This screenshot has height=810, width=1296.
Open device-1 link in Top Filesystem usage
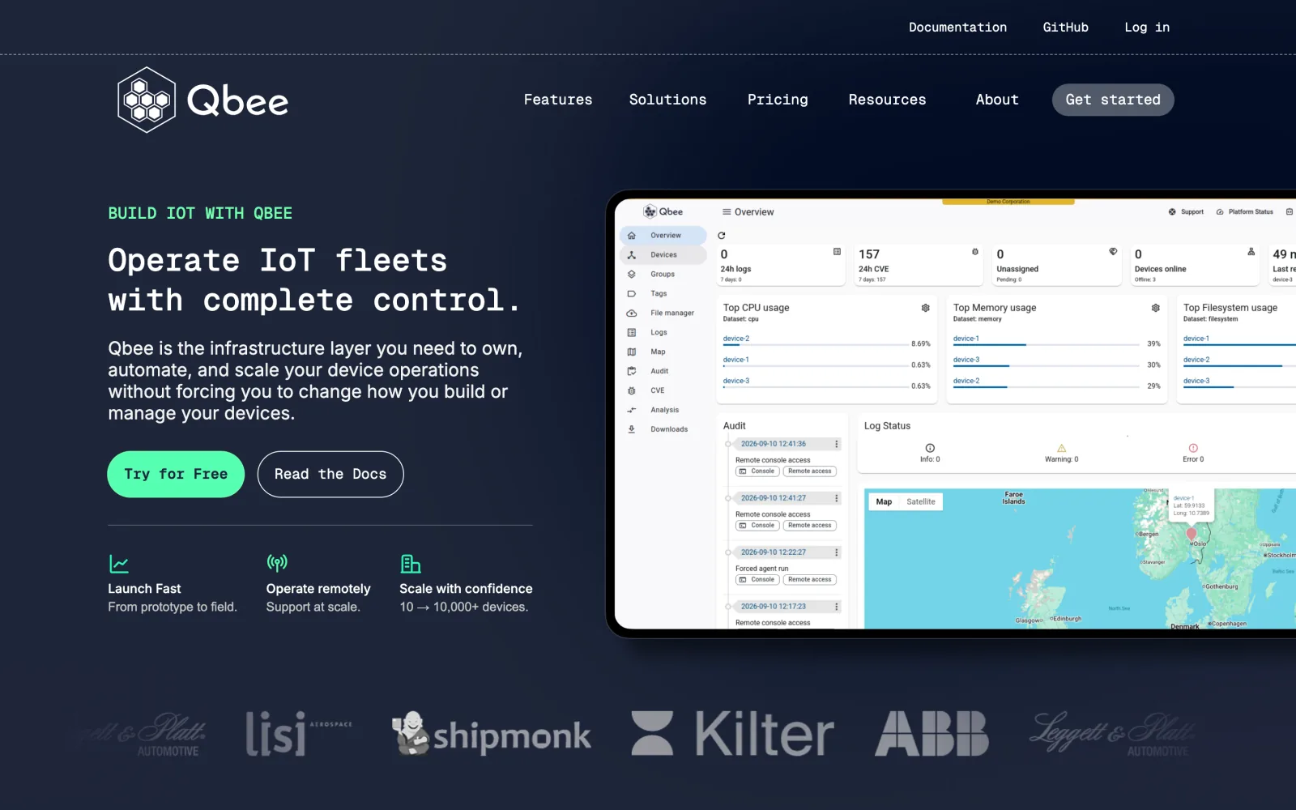1196,339
